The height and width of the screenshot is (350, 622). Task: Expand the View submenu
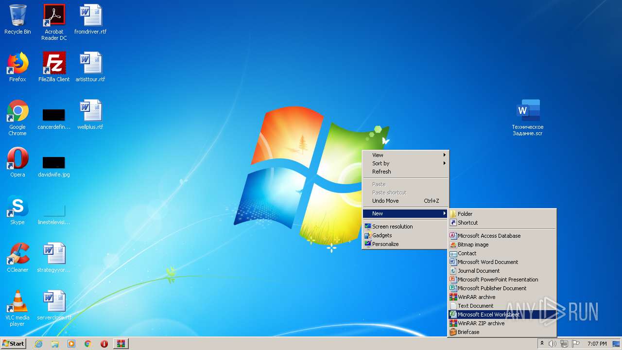(405, 155)
